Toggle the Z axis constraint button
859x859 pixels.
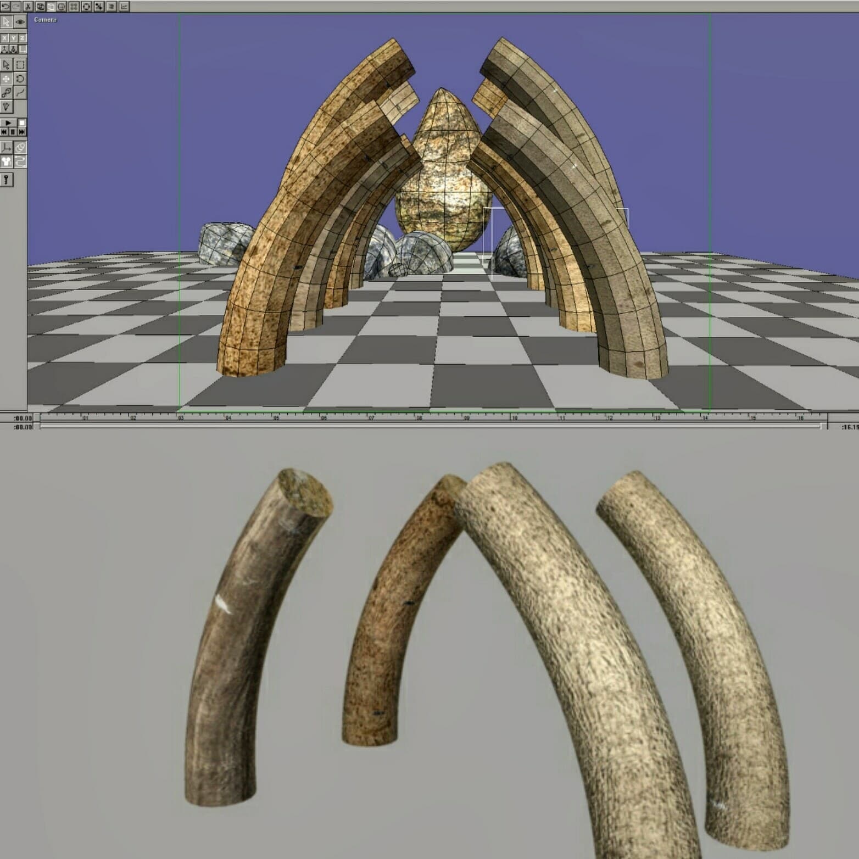pyautogui.click(x=22, y=38)
